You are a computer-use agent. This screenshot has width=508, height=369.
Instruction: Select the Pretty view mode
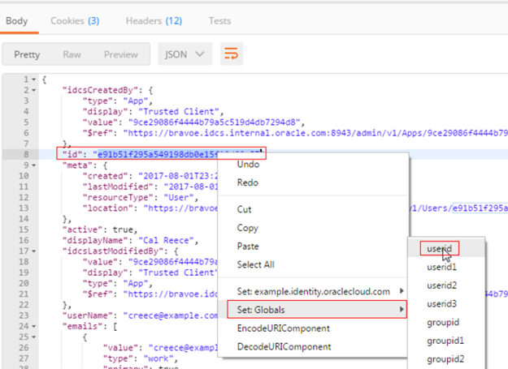27,54
